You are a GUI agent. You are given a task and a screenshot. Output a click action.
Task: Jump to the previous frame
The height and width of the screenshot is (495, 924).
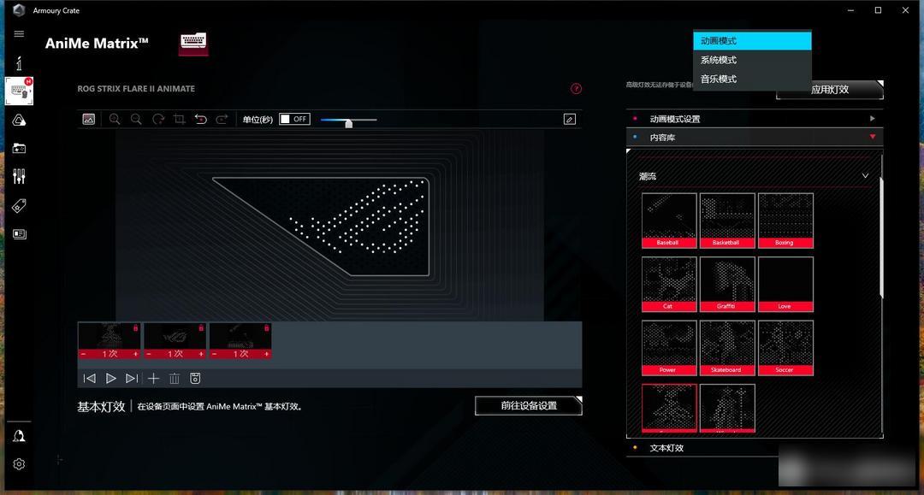point(90,379)
